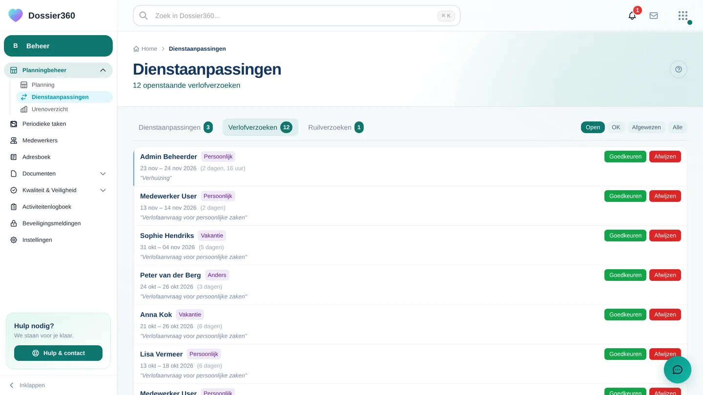
Task: Open the Activiteitenlogboek page
Action: 58,207
